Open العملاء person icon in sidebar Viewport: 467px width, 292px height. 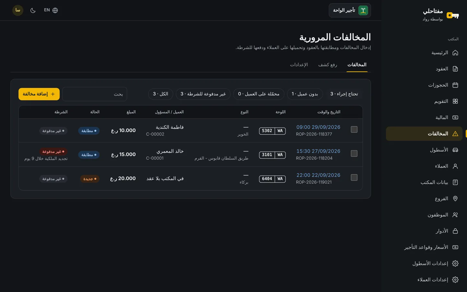(x=455, y=166)
